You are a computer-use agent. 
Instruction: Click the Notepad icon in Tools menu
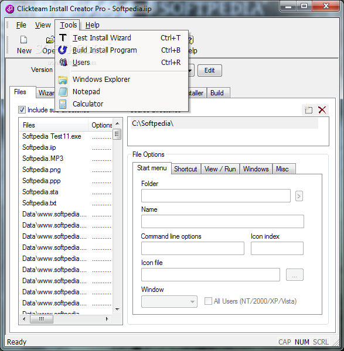click(x=63, y=92)
